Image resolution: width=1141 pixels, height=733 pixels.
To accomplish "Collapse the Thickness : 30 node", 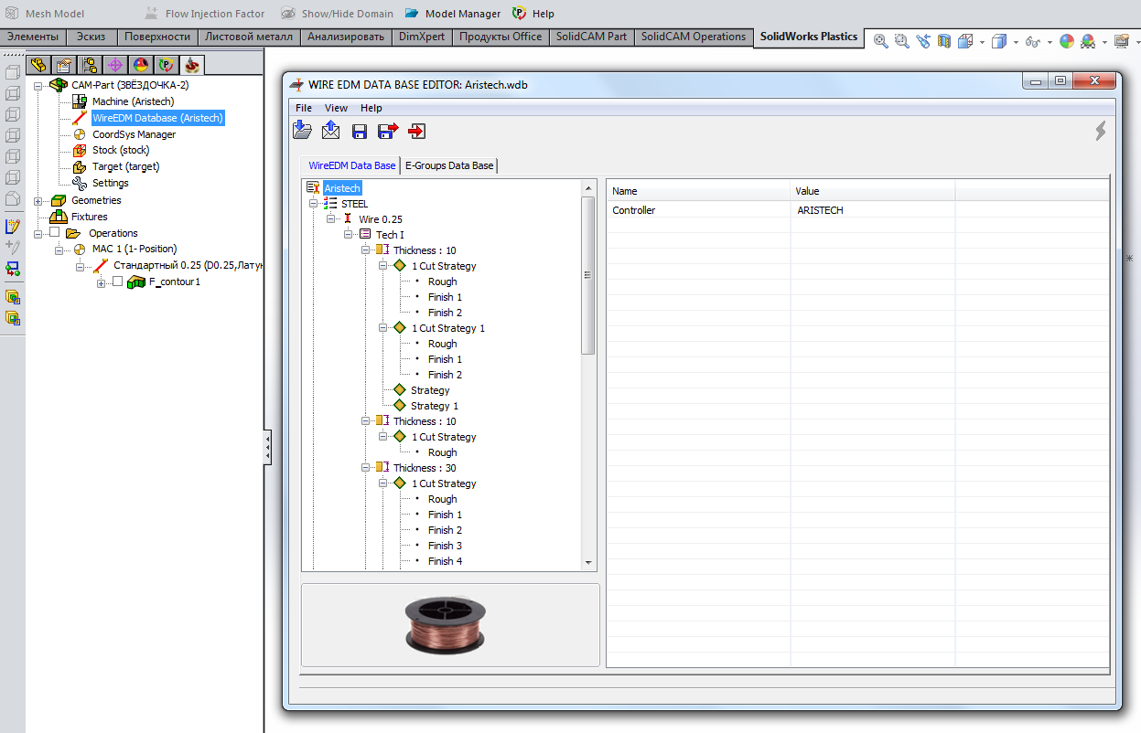I will pyautogui.click(x=366, y=468).
